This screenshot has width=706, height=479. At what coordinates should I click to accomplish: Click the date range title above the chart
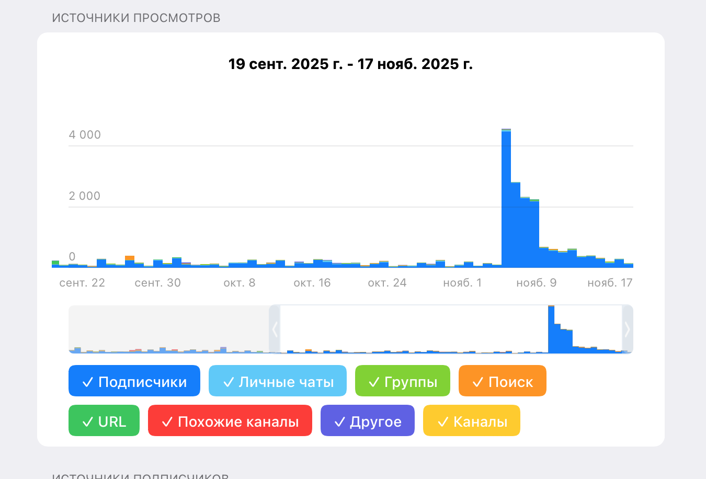(x=350, y=64)
